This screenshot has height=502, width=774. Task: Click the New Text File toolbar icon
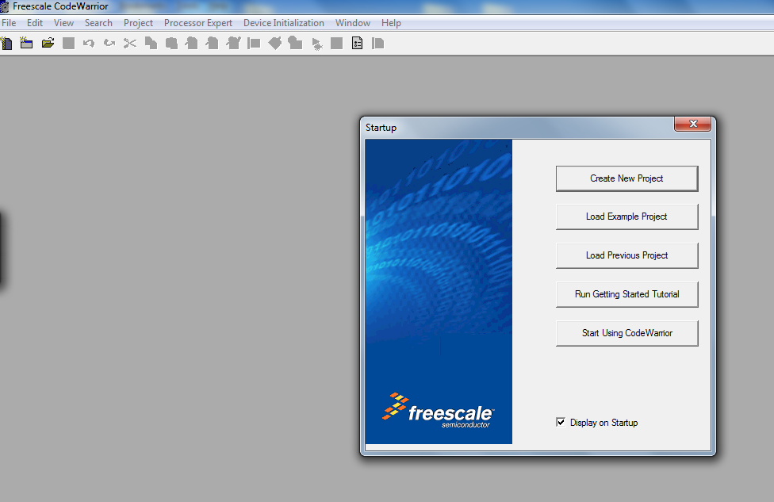point(6,44)
